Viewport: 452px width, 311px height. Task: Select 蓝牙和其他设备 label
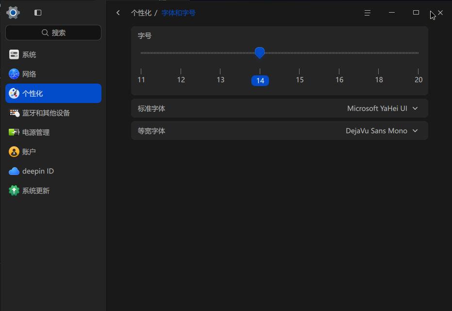(x=46, y=113)
